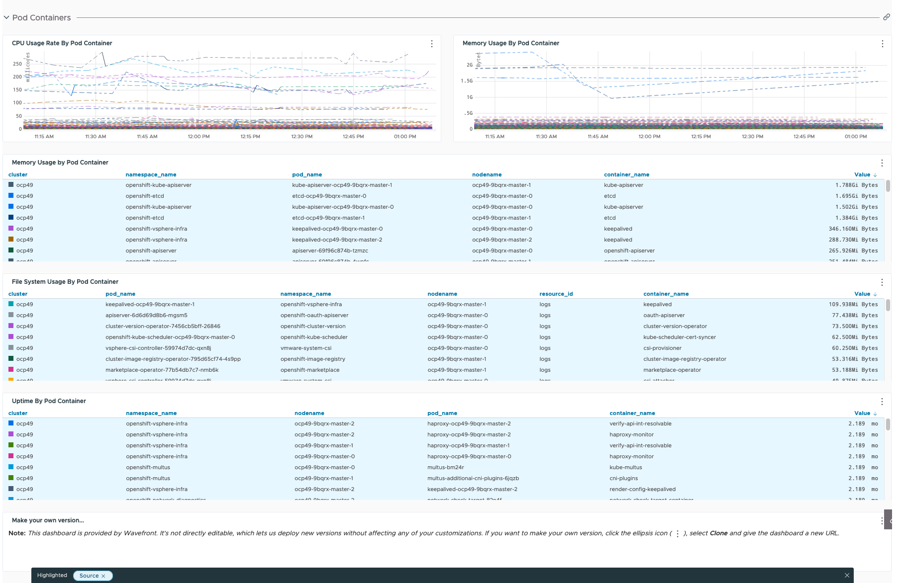Select 346.160Mi Bytes value cell
This screenshot has width=901, height=583.
pos(853,229)
